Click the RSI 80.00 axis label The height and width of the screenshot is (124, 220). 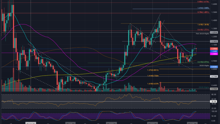click(x=214, y=95)
